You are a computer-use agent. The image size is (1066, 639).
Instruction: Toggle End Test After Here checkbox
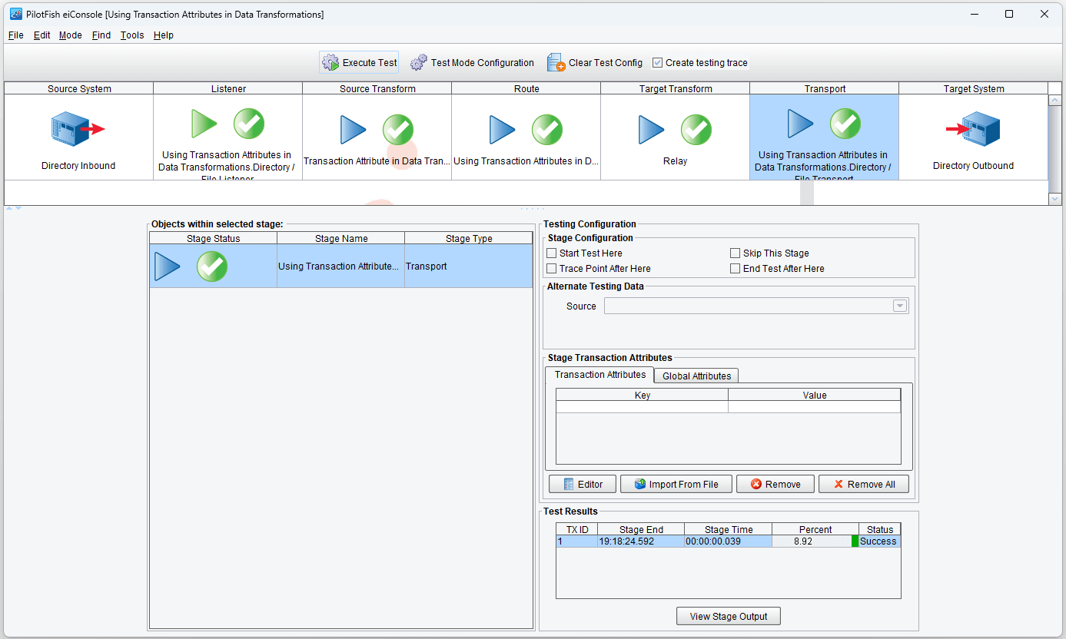[x=735, y=269]
